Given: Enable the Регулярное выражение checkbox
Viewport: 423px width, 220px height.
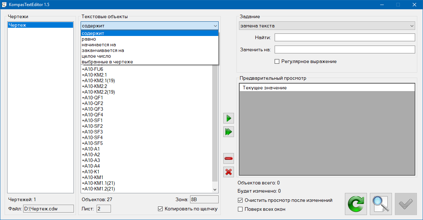Looking at the screenshot, I should tap(277, 62).
